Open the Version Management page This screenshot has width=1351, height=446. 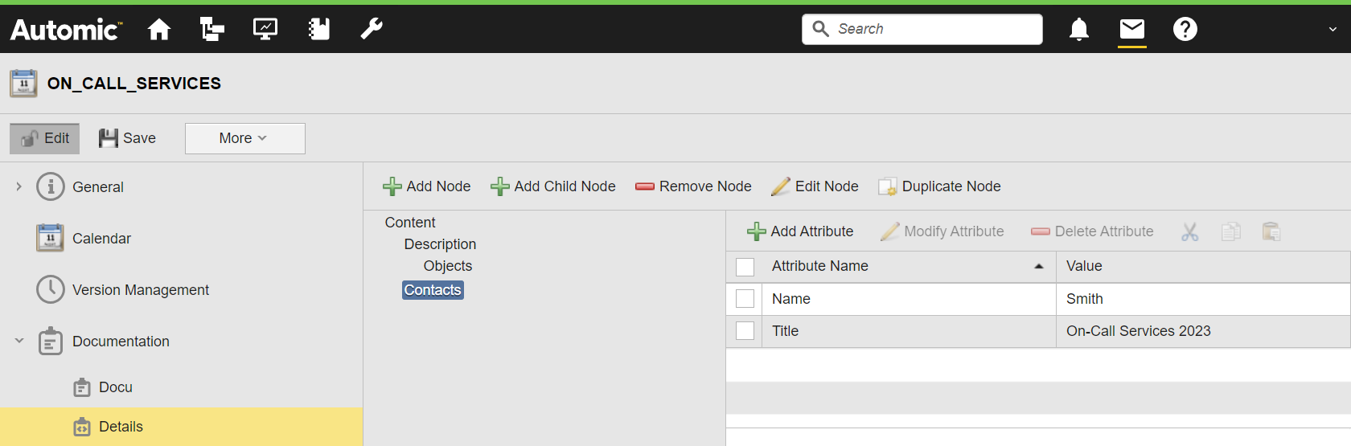click(140, 290)
